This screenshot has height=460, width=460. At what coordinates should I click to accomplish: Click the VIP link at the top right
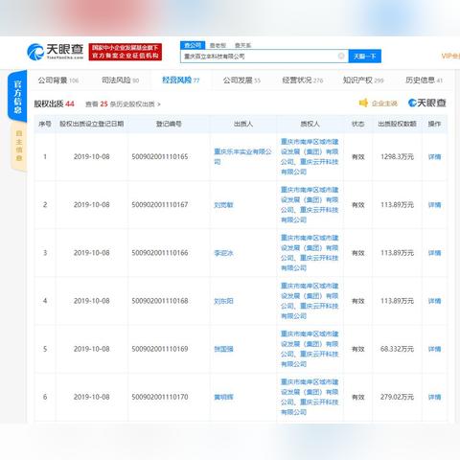tap(450, 57)
